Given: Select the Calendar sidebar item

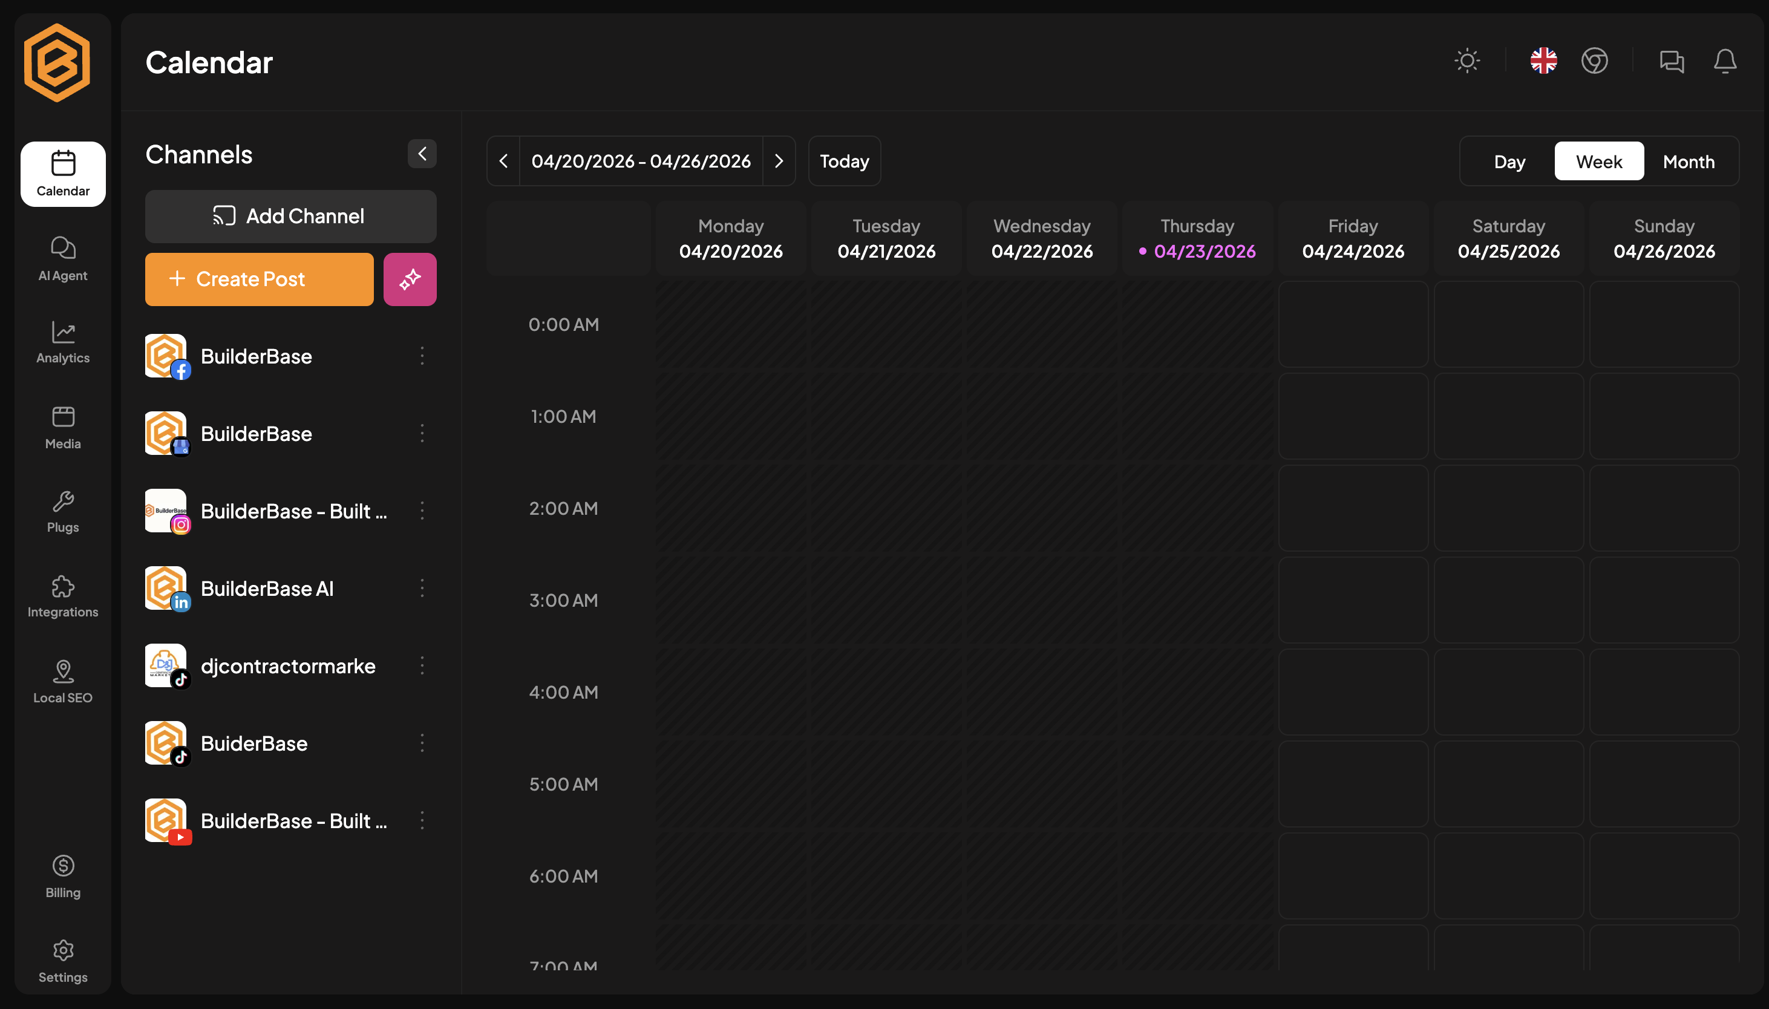Looking at the screenshot, I should coord(63,174).
